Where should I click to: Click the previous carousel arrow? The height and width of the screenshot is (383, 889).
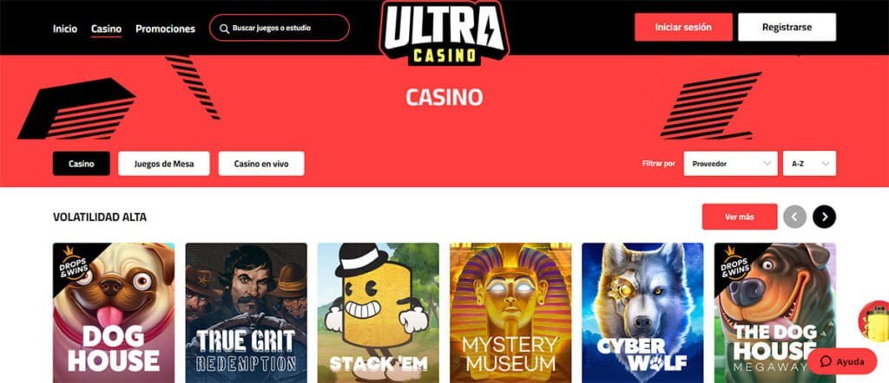[794, 217]
